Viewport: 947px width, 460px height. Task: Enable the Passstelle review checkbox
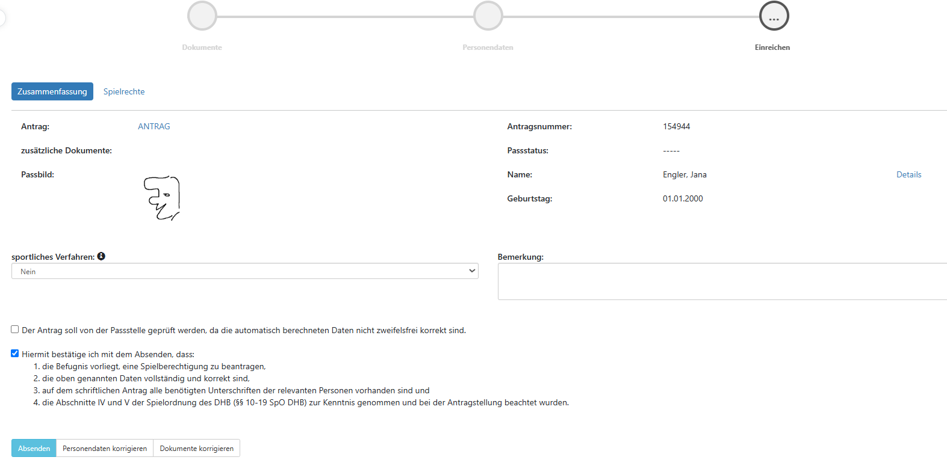(x=15, y=330)
